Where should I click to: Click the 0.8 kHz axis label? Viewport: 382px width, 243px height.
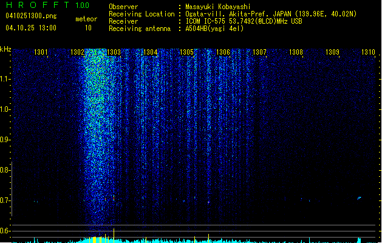pyautogui.click(x=5, y=170)
